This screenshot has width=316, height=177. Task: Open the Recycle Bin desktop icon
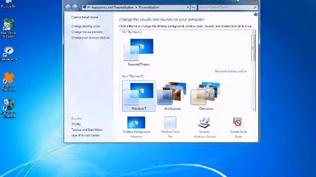(x=8, y=4)
